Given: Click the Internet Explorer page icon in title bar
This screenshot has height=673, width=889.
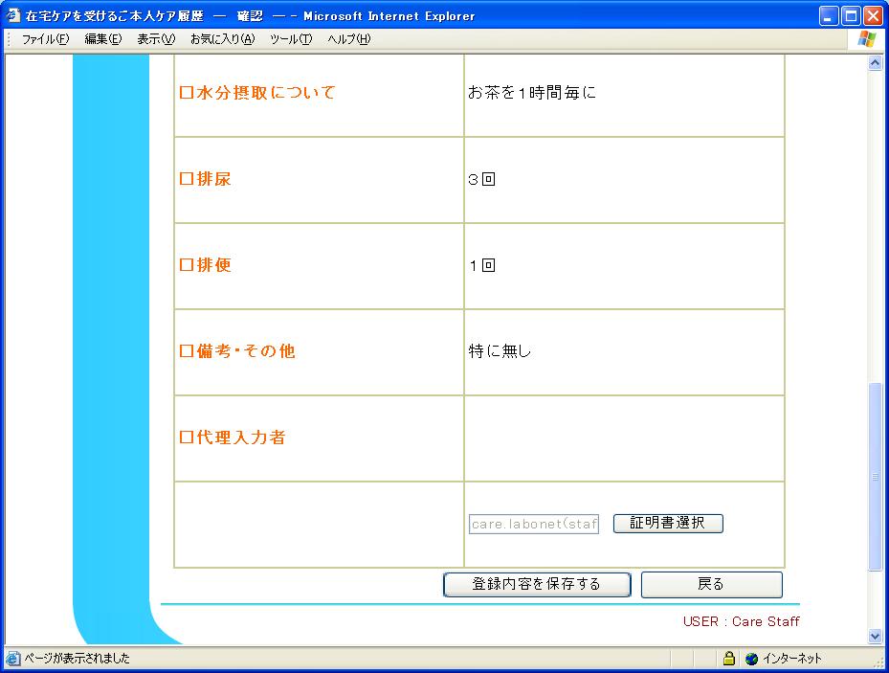Looking at the screenshot, I should coord(13,15).
